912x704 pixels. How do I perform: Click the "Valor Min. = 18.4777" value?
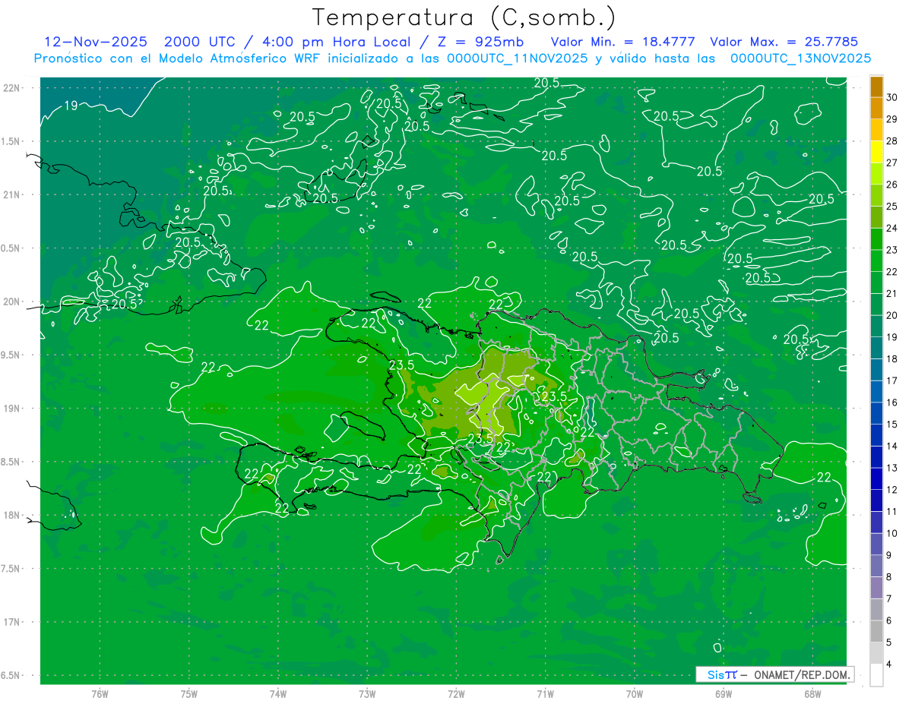622,42
